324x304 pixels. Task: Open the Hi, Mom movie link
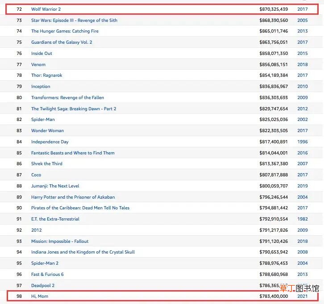coord(40,296)
